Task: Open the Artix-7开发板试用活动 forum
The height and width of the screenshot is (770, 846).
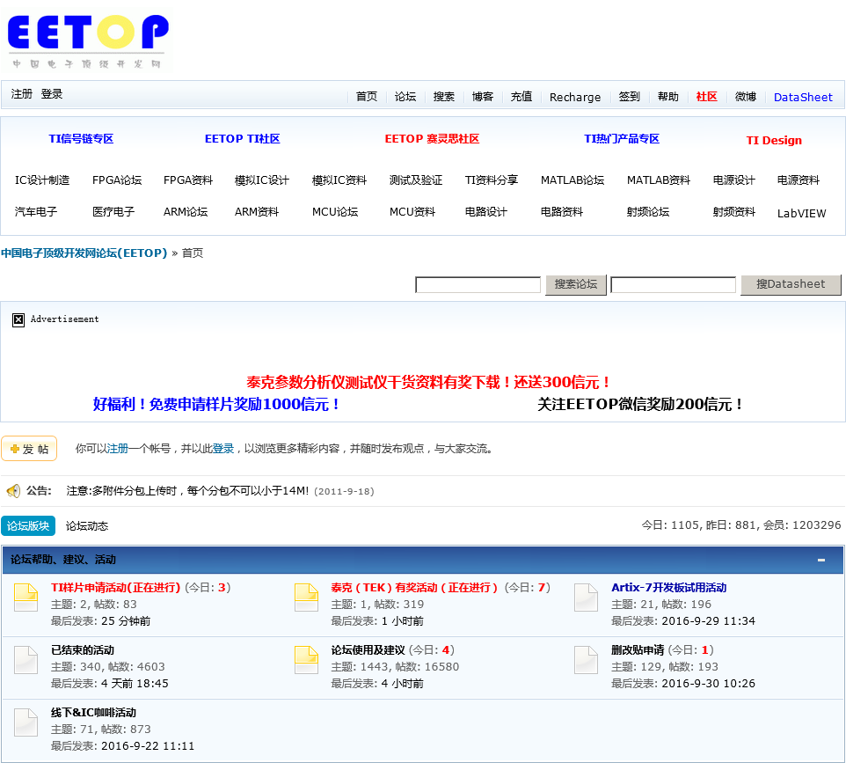Action: (x=668, y=588)
